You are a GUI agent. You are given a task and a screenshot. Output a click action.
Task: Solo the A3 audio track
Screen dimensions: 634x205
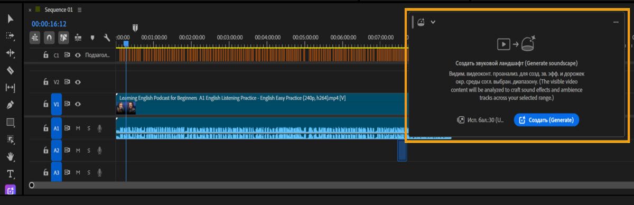coord(89,172)
